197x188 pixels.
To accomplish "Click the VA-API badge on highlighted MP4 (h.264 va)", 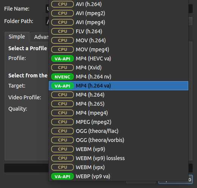I will (63, 86).
